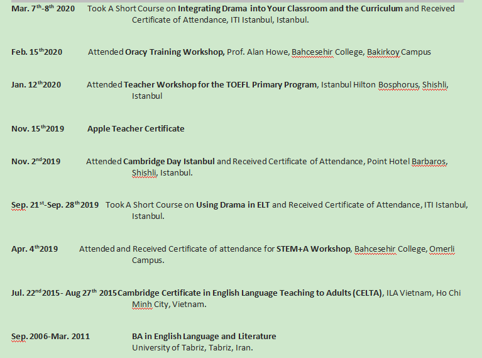Click the date "Jan. 12th 2020"

point(36,85)
